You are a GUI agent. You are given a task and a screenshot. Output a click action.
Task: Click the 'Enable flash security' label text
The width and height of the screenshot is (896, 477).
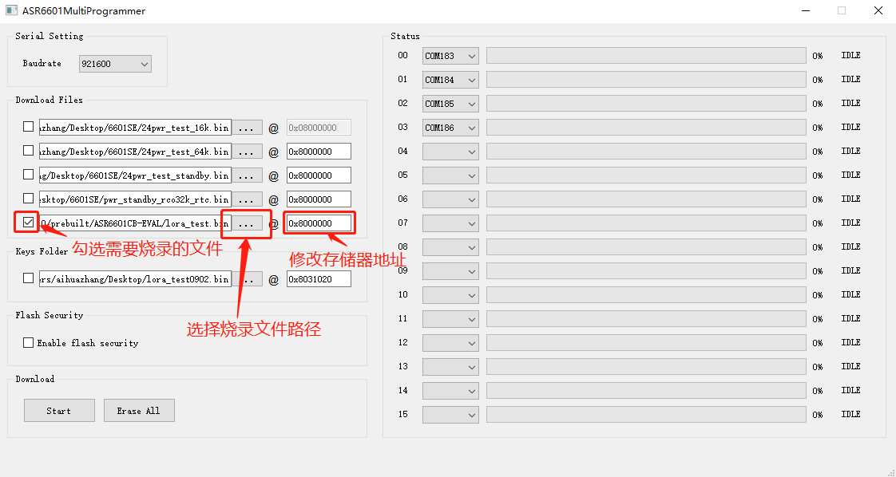click(87, 343)
